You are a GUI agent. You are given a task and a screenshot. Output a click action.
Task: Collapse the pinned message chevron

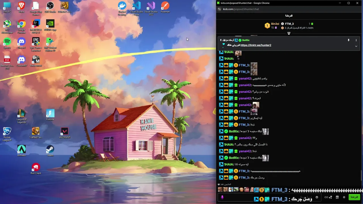356,46
